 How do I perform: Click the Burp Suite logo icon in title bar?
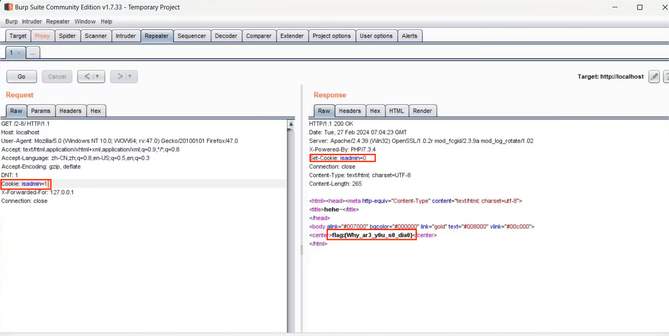click(8, 7)
